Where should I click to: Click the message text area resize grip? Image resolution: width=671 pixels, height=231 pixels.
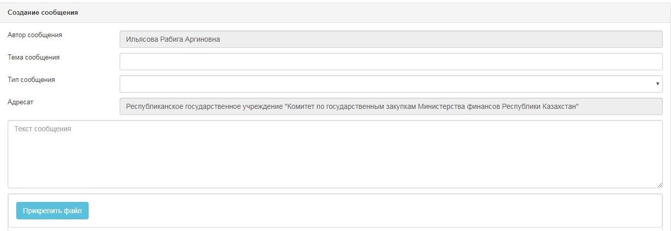click(x=660, y=185)
